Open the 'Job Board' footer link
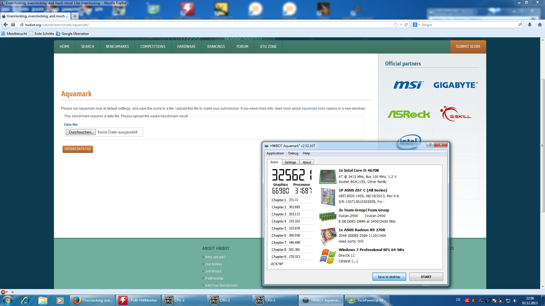 click(213, 271)
